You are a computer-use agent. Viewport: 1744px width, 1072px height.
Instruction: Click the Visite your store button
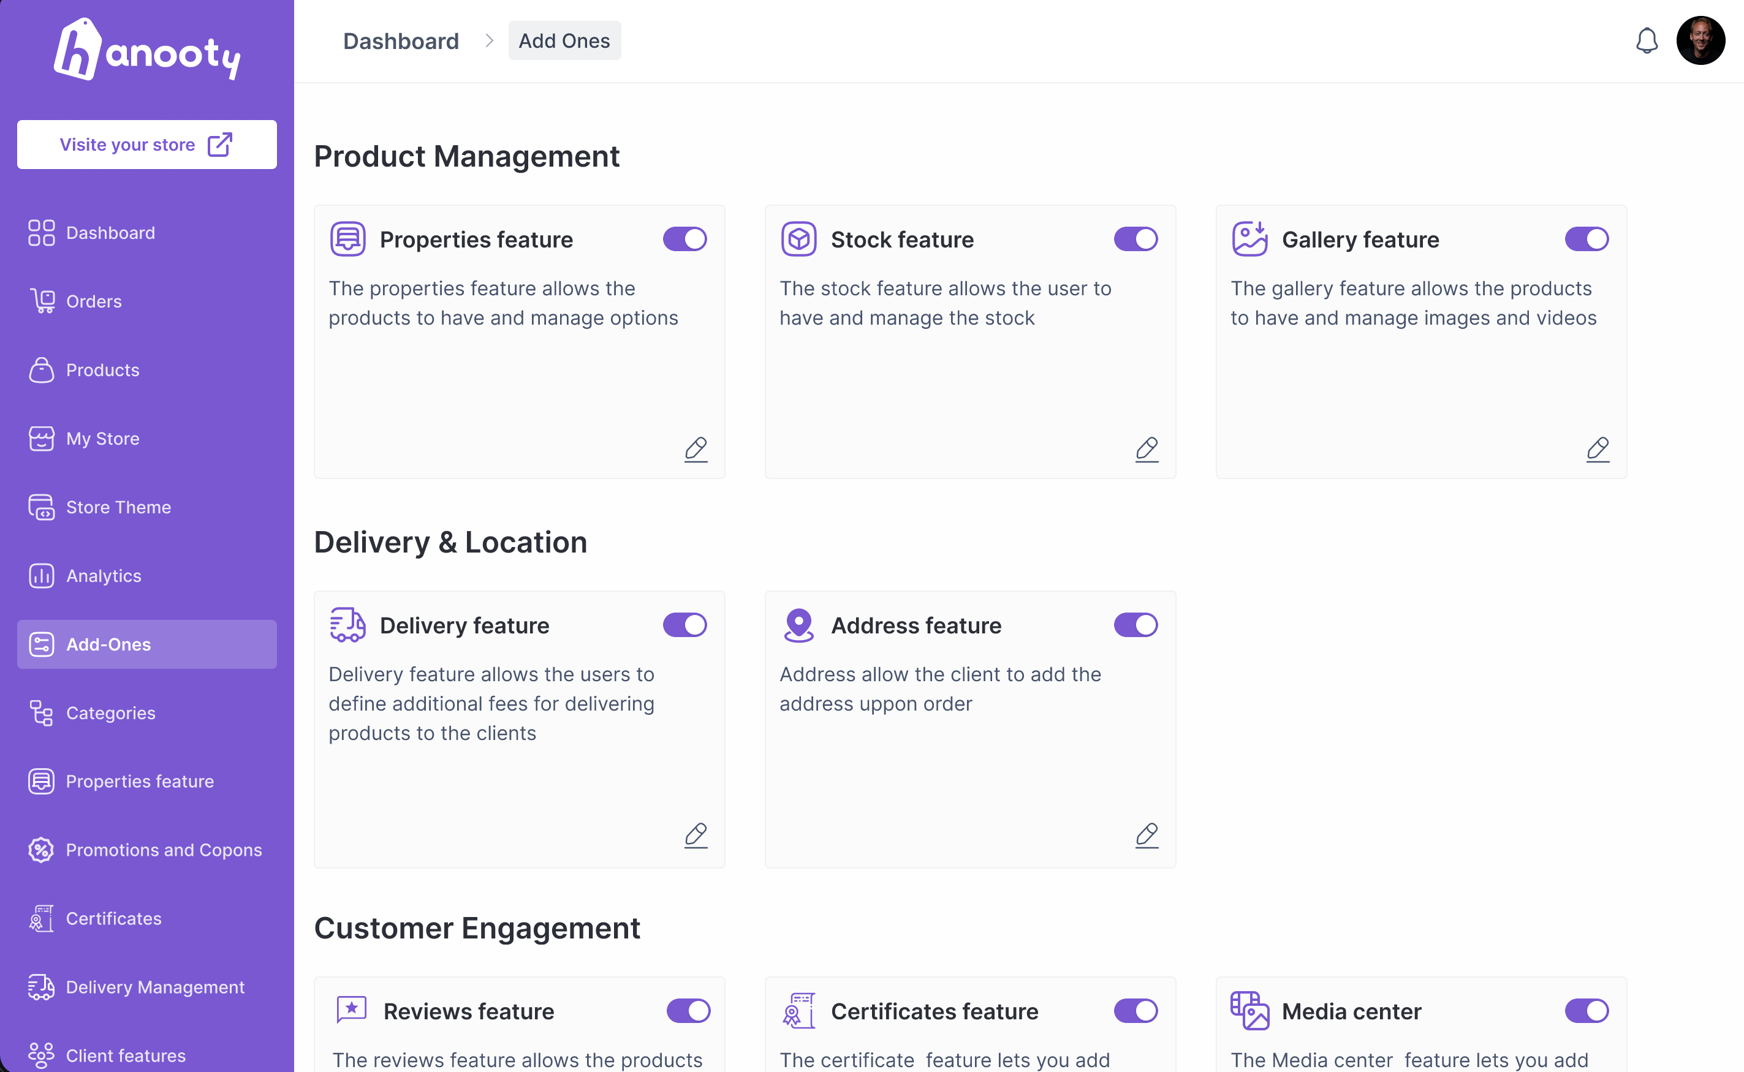coord(147,145)
